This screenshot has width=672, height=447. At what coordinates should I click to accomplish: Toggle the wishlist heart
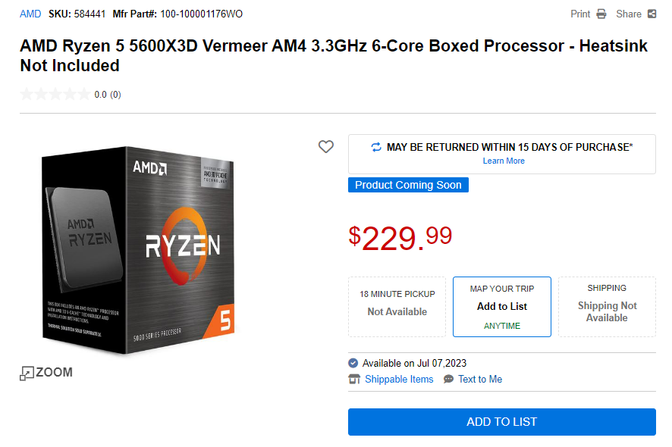tap(326, 147)
